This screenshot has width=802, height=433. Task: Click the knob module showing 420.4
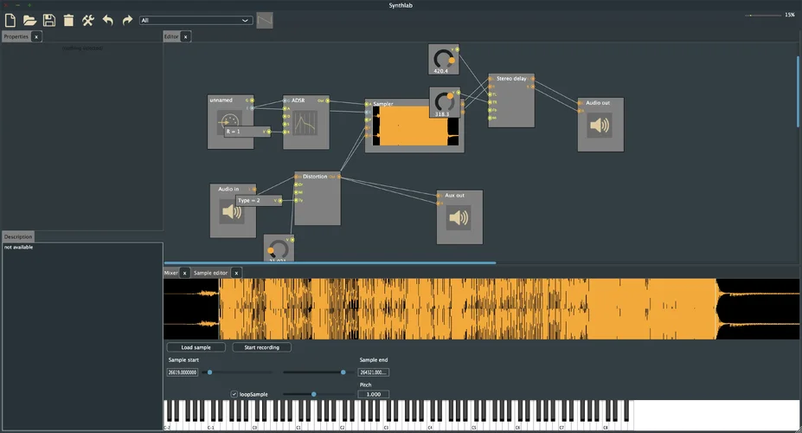443,60
